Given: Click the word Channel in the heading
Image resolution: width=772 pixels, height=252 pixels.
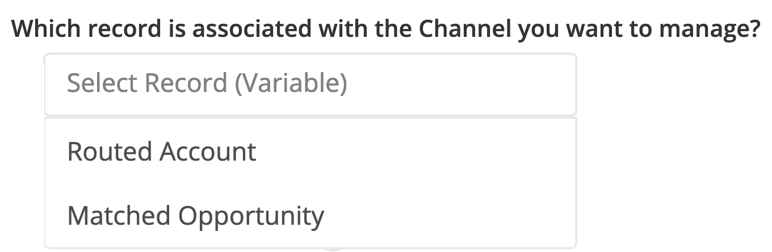Looking at the screenshot, I should [465, 28].
